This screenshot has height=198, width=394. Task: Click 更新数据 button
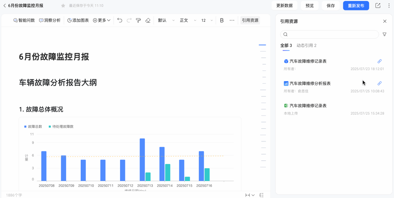pos(284,6)
